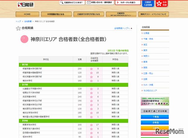The height and width of the screenshot is (138, 188).
Task: Click 桐蔭学園中学校女子部 row name
Action: click(x=32, y=101)
